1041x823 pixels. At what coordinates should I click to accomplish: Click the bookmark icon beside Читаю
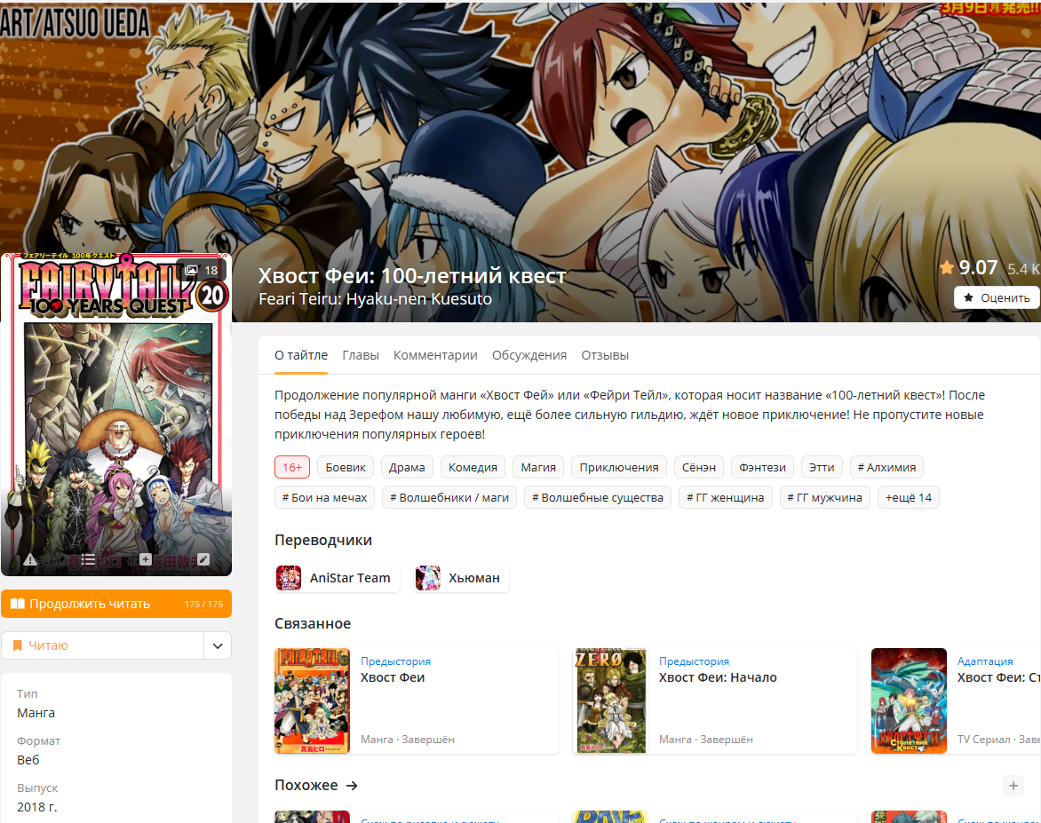point(17,645)
